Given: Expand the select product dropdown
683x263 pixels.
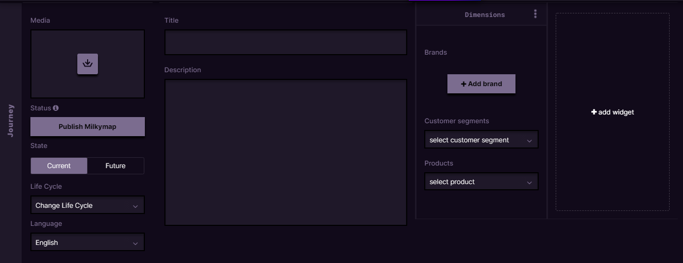Looking at the screenshot, I should (x=481, y=181).
